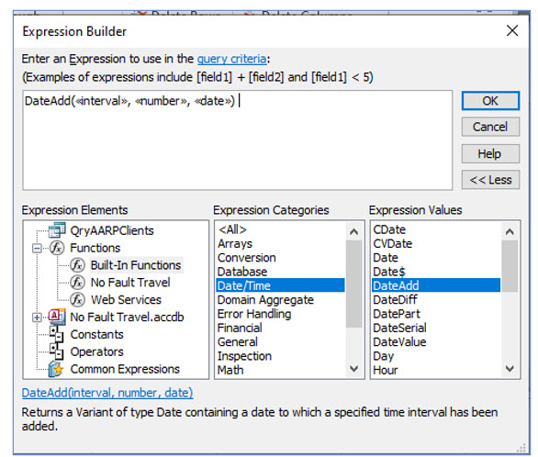Choose <All> in Expression Categories
This screenshot has height=457, width=538.
[280, 229]
